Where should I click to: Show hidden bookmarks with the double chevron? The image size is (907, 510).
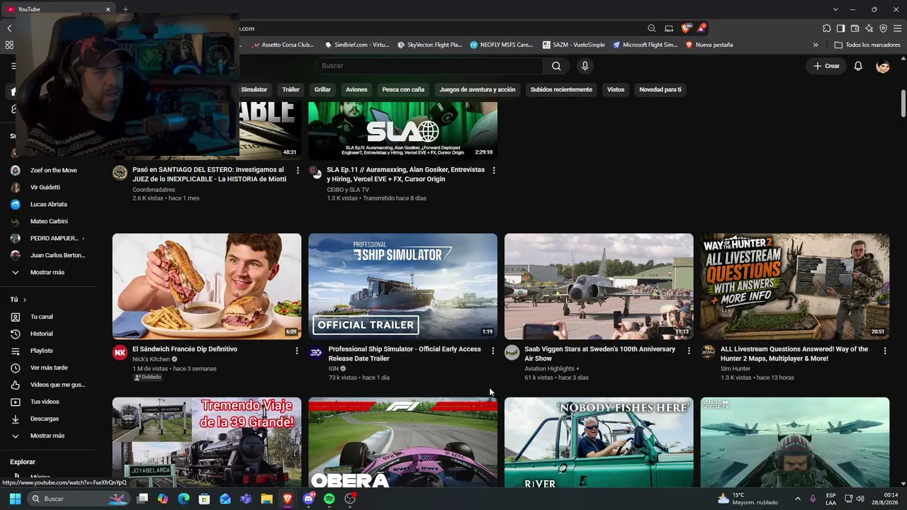[816, 45]
